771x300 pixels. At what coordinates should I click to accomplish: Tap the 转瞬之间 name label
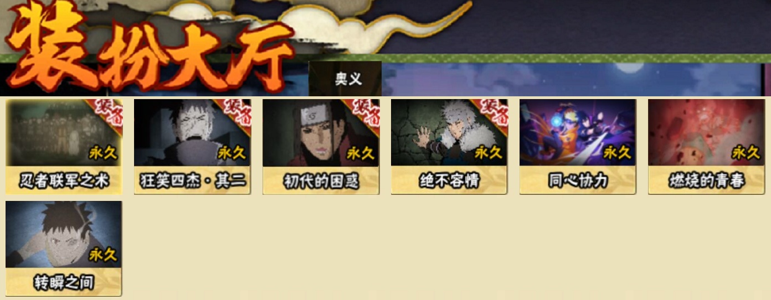tap(64, 282)
